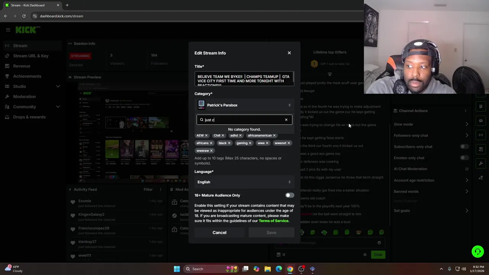Open chat settings gear icon

pos(365,255)
